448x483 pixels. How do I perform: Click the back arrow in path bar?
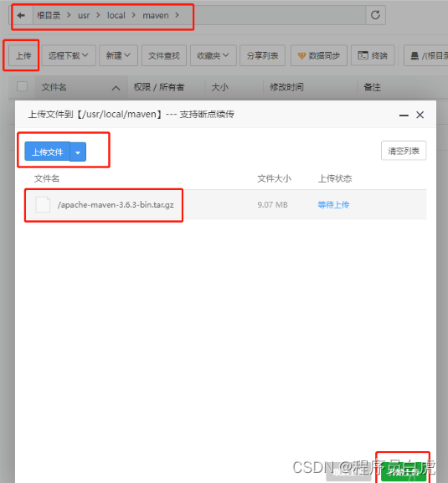tap(21, 15)
